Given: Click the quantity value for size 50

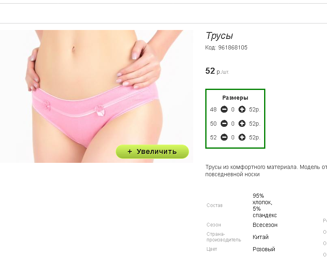Looking at the screenshot, I should click(233, 124).
